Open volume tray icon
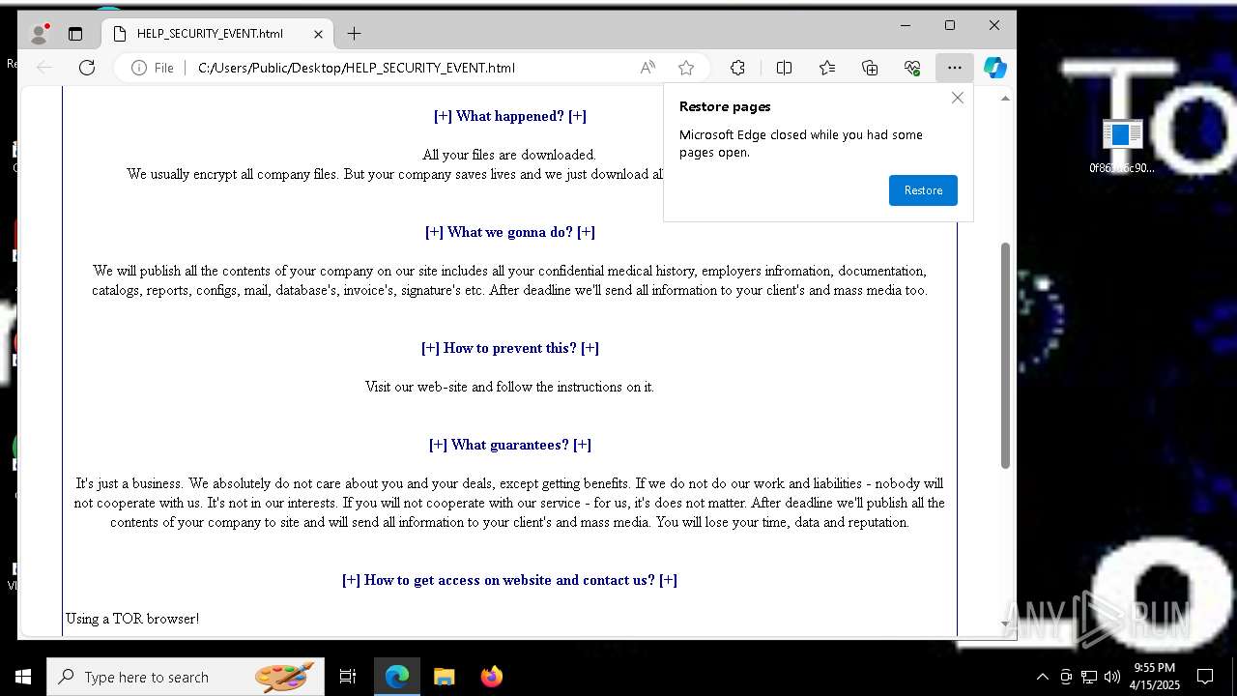1237x696 pixels. [x=1111, y=677]
